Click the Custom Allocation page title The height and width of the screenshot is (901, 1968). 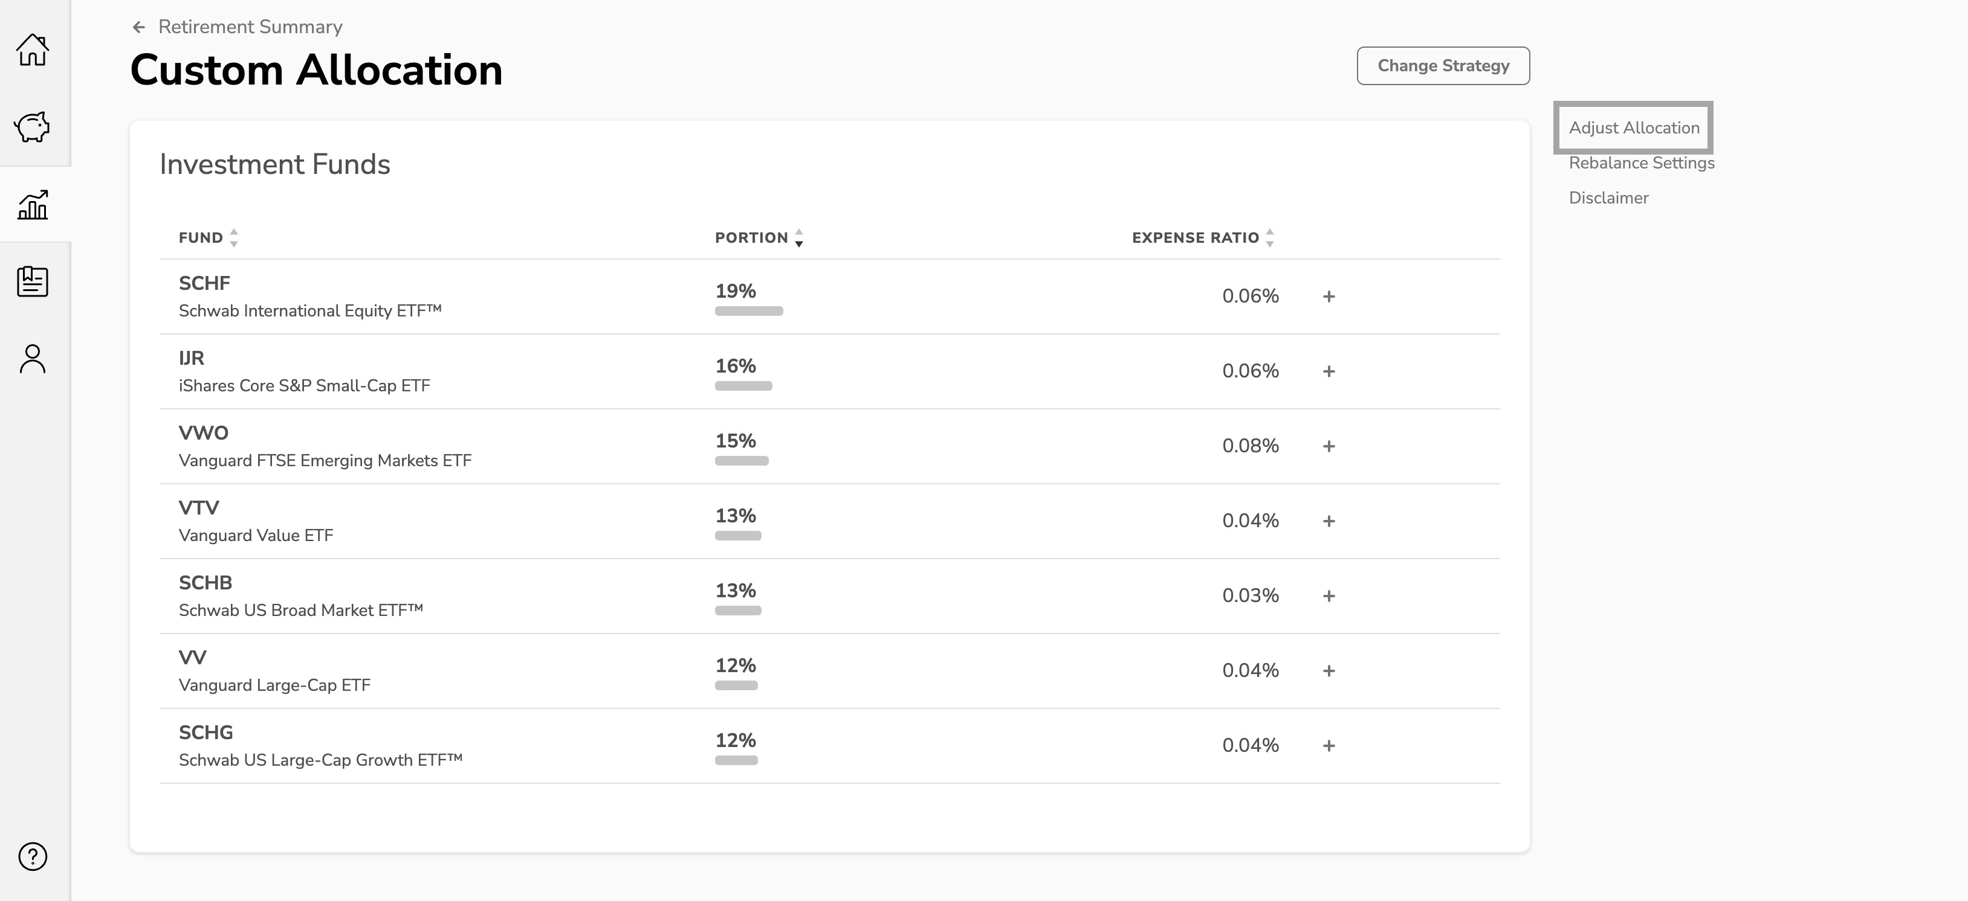(316, 70)
